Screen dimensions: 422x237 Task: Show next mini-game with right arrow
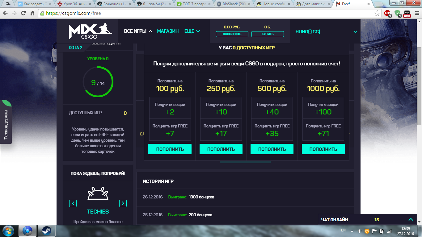coord(123,203)
